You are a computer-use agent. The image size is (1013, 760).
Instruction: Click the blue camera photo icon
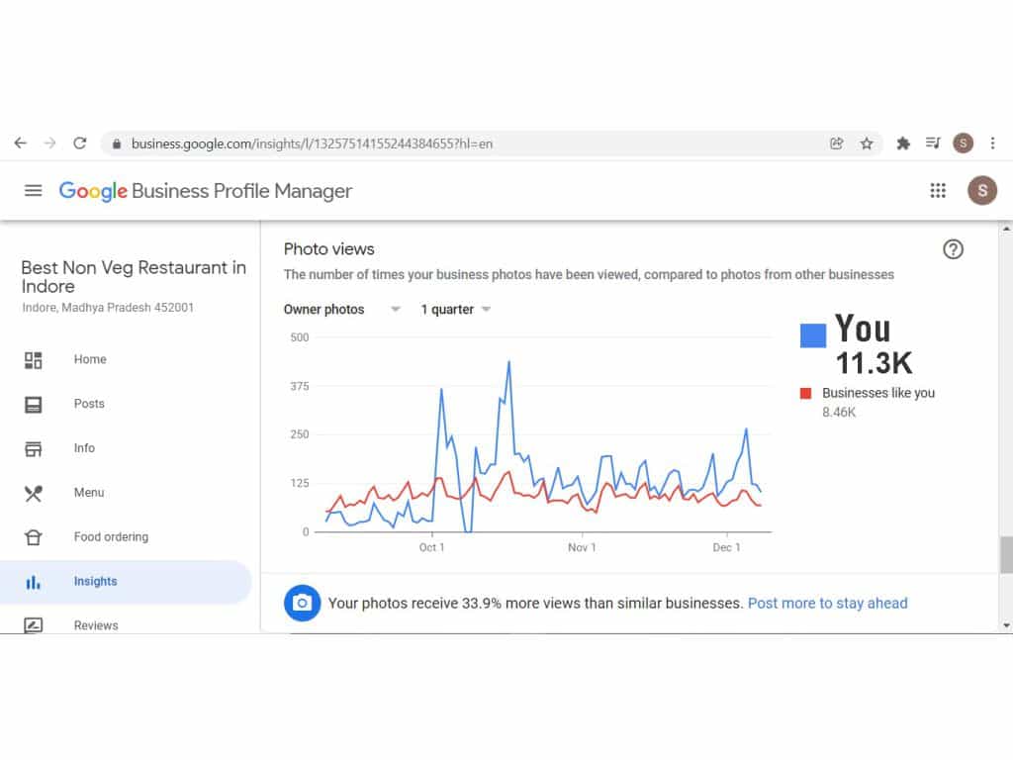pos(303,603)
